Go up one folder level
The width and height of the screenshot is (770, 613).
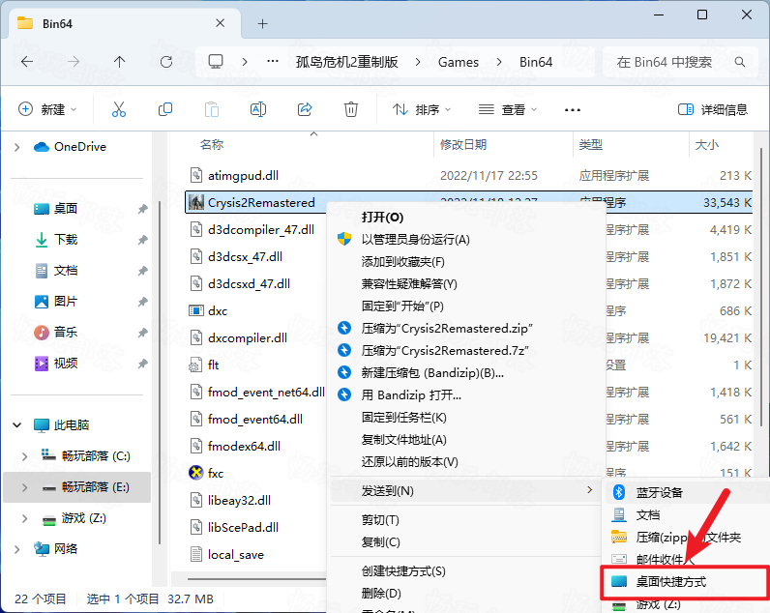(x=119, y=62)
